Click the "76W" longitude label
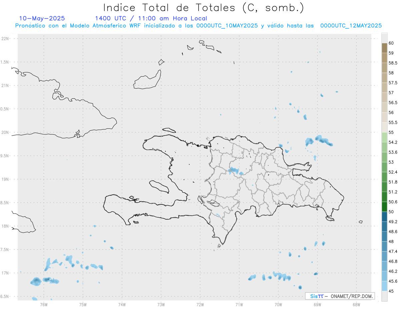Image resolution: width=400 pixels, height=309 pixels. (44, 305)
